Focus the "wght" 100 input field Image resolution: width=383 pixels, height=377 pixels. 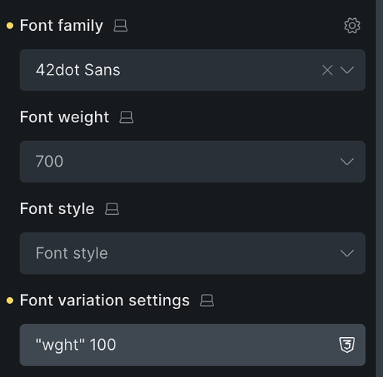coord(192,345)
